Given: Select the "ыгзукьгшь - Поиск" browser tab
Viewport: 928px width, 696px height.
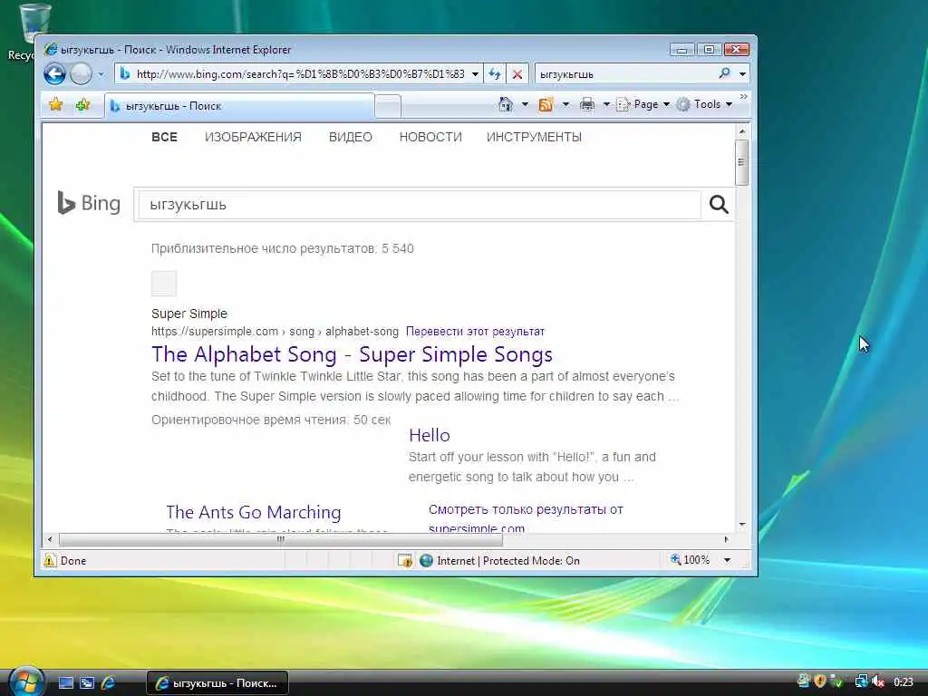Looking at the screenshot, I should coord(239,106).
